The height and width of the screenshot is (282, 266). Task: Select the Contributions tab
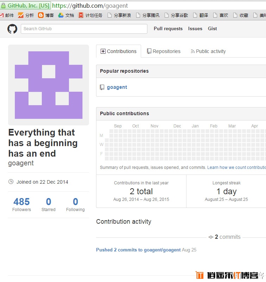coord(119,51)
